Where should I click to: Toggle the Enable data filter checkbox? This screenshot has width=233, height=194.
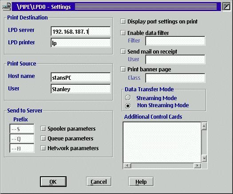tap(123, 33)
